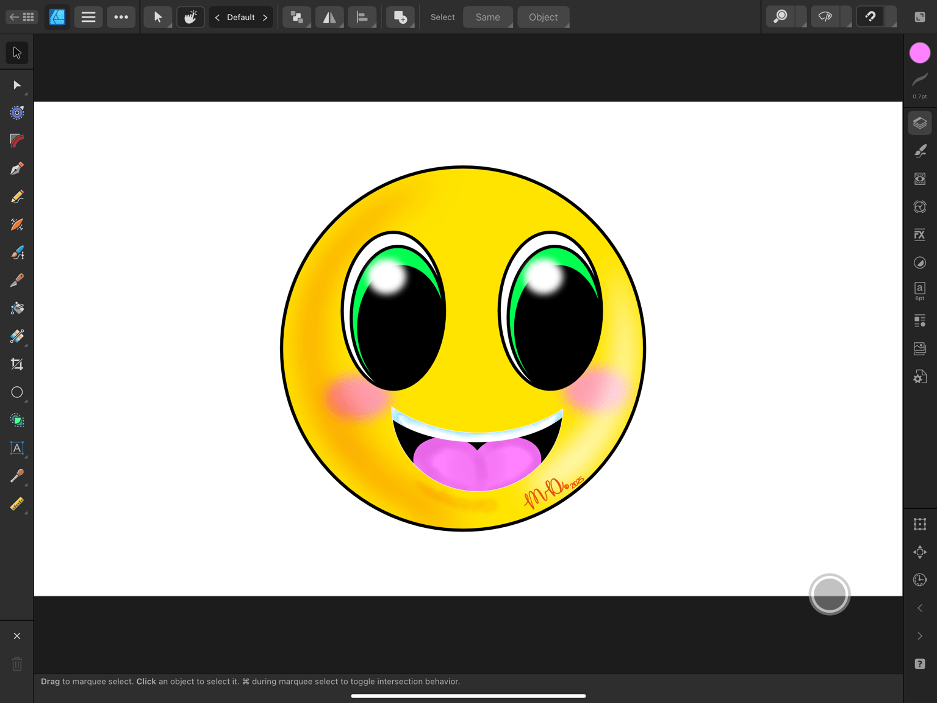Open the zoom magnifier options
Image resolution: width=937 pixels, height=703 pixels.
780,17
